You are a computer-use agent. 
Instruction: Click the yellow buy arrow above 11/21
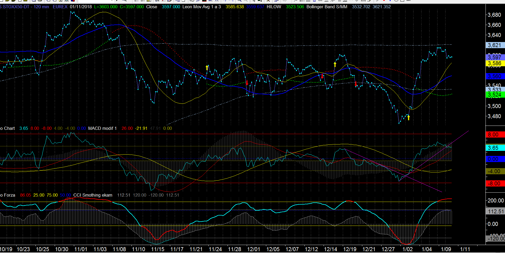(x=207, y=68)
